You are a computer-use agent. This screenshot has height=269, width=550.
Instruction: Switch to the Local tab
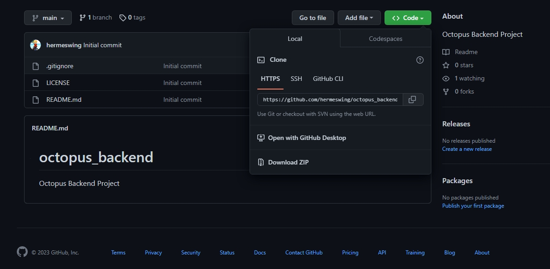pyautogui.click(x=295, y=39)
